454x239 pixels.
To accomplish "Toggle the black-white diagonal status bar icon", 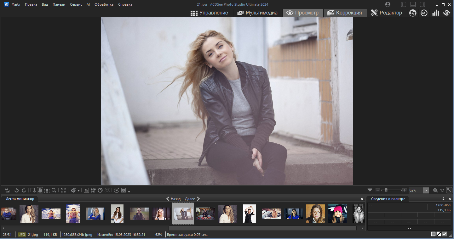I will (x=439, y=234).
